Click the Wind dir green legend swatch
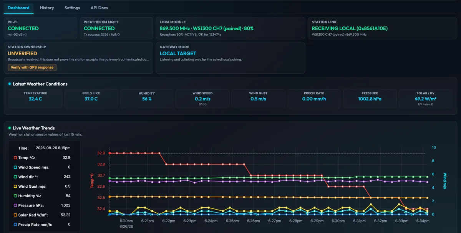Viewport: 461px width, 233px height. pos(15,177)
